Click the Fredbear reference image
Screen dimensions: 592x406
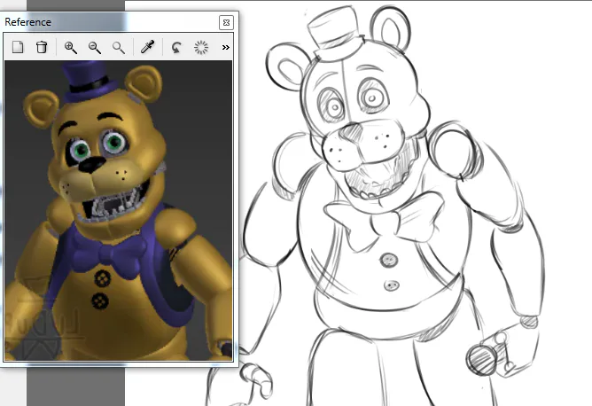click(x=119, y=210)
